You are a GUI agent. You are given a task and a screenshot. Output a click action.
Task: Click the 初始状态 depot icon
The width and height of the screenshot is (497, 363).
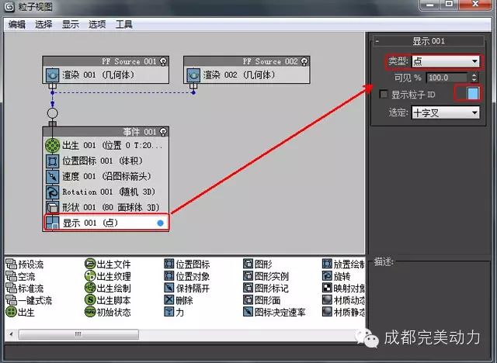[x=90, y=312]
